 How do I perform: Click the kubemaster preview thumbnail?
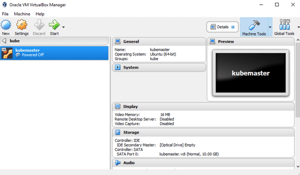(251, 73)
